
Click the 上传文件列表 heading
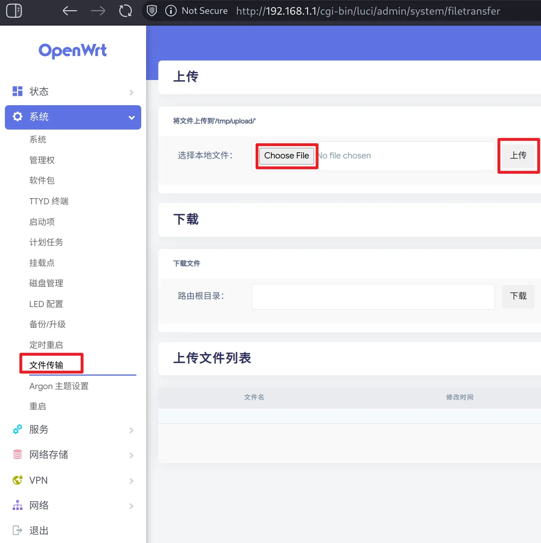[x=212, y=358]
